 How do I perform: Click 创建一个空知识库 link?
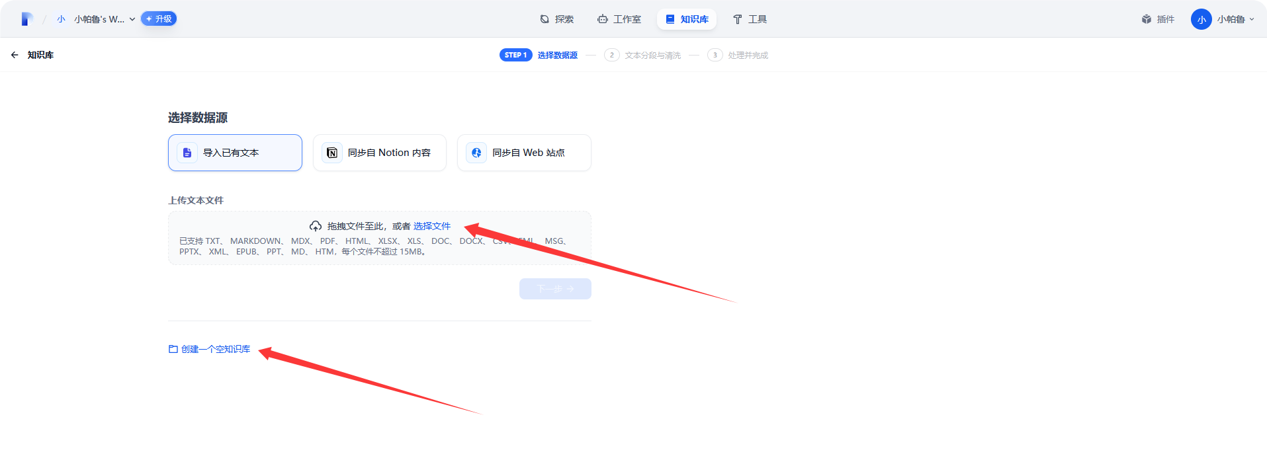pyautogui.click(x=215, y=349)
